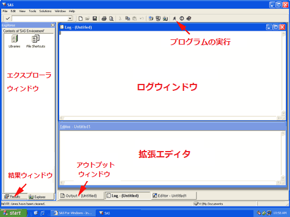
Task: Click the Log window vertical scrollbar
Action: (x=284, y=73)
